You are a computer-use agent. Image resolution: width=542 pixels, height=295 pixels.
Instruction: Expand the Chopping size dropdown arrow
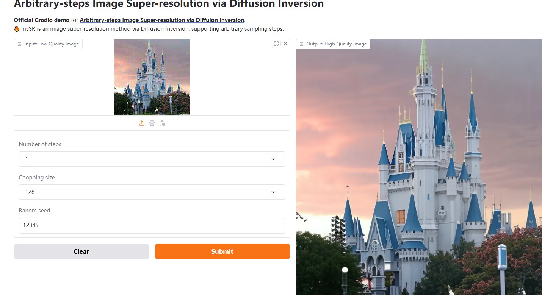click(273, 192)
